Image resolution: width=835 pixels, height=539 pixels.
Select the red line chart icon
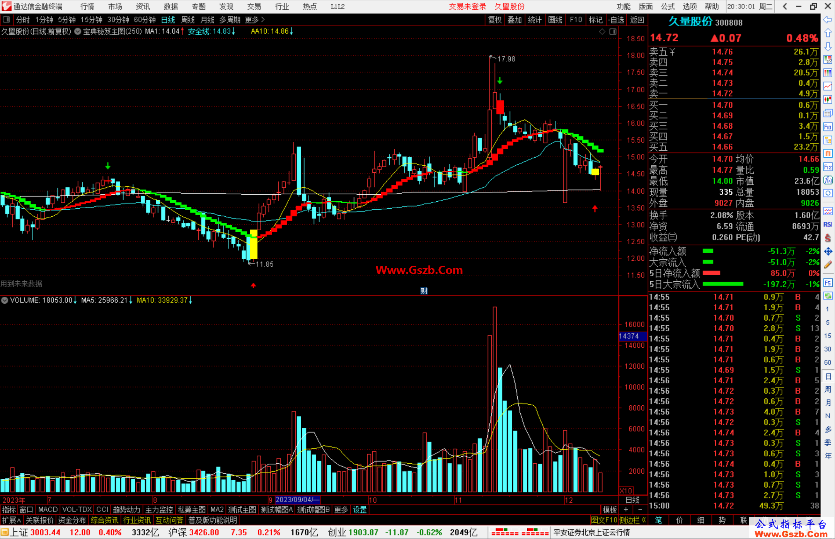pos(828,86)
